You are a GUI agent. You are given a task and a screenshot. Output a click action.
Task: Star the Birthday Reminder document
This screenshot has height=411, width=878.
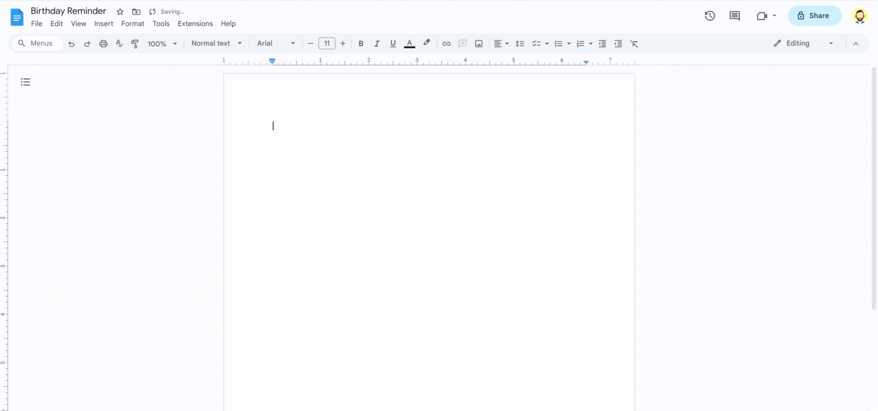(120, 11)
